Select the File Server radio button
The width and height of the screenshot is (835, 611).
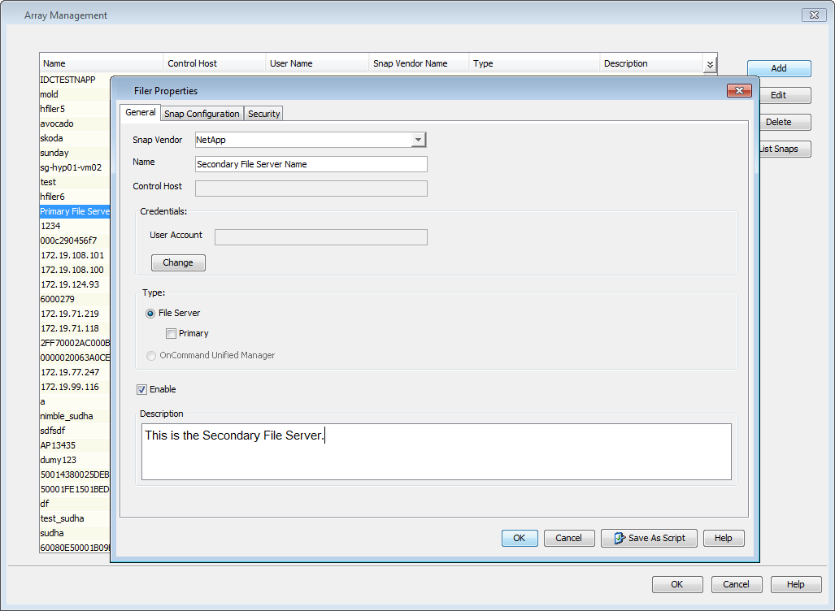pos(150,313)
